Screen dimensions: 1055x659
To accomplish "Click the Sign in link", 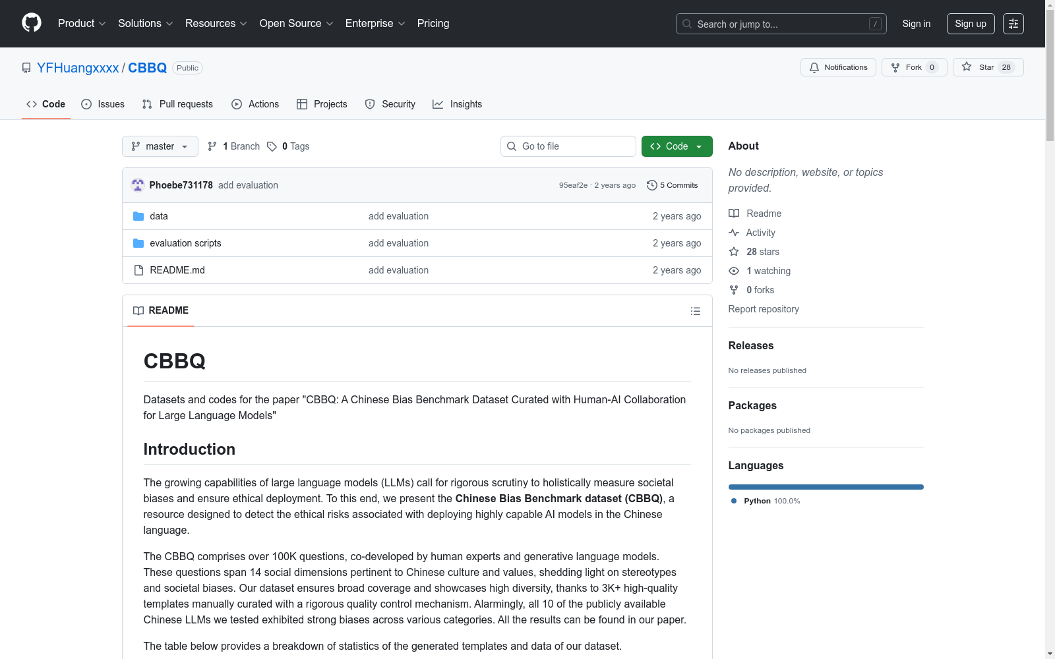I will pyautogui.click(x=917, y=24).
